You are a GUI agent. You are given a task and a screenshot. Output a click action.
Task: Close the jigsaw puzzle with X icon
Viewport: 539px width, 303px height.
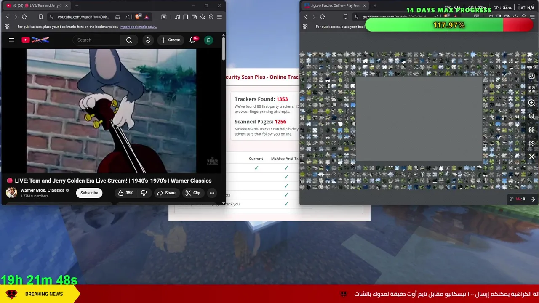click(531, 157)
